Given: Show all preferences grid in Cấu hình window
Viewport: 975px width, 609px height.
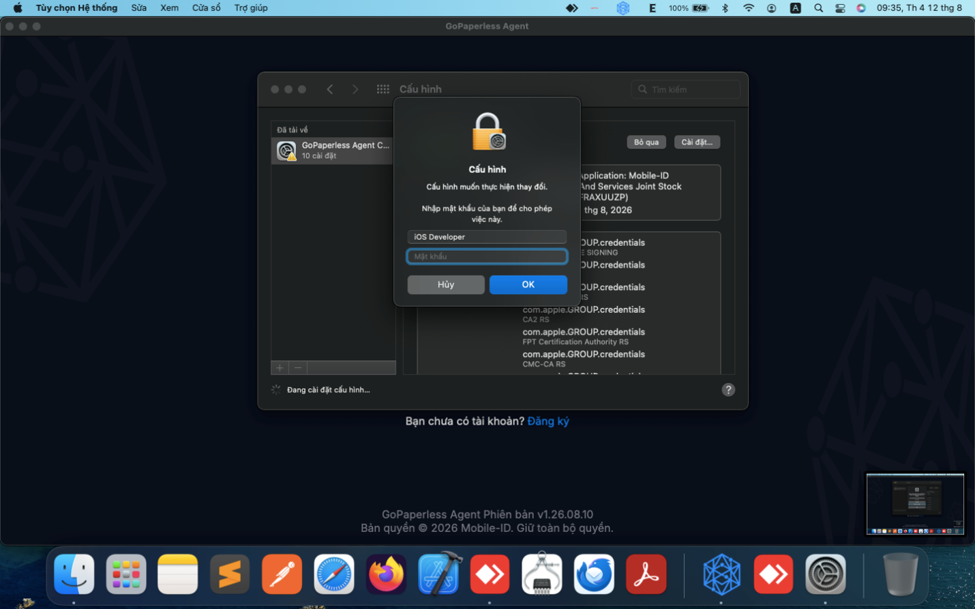Looking at the screenshot, I should click(383, 89).
